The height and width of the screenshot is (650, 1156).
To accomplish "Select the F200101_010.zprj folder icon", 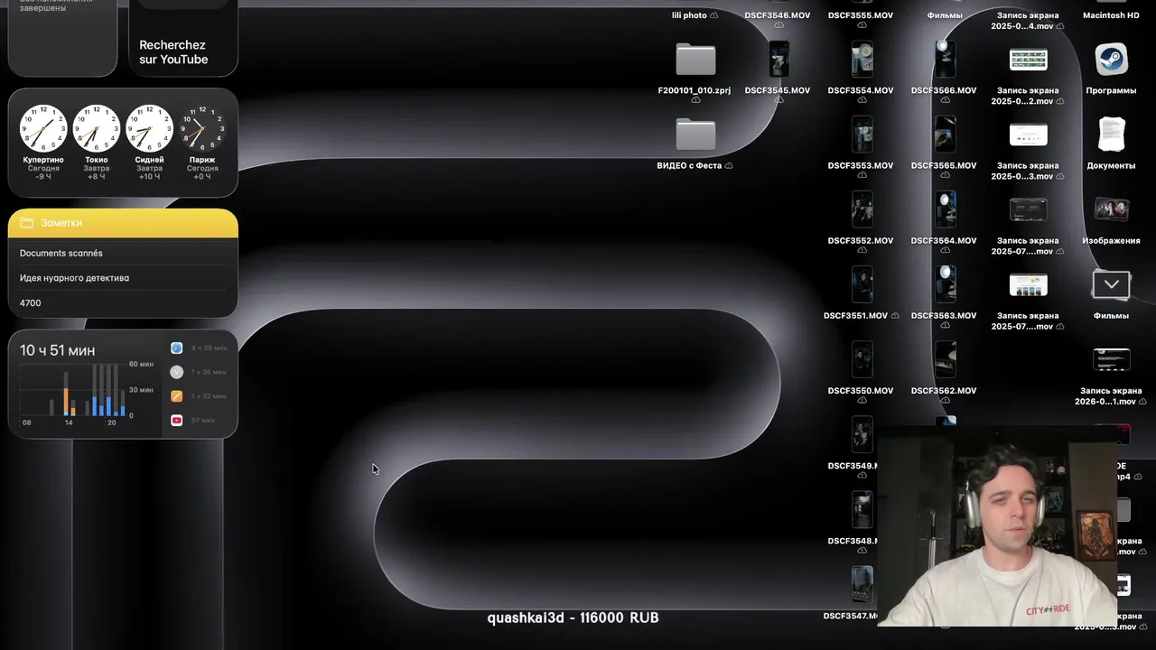I will 695,60.
